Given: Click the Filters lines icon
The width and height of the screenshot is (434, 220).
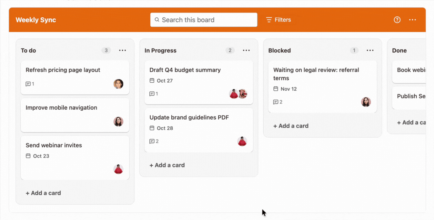Looking at the screenshot, I should click(x=269, y=20).
